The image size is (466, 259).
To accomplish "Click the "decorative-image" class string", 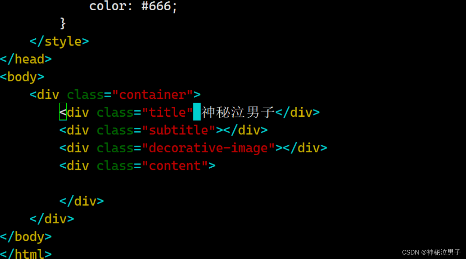I will 208,148.
